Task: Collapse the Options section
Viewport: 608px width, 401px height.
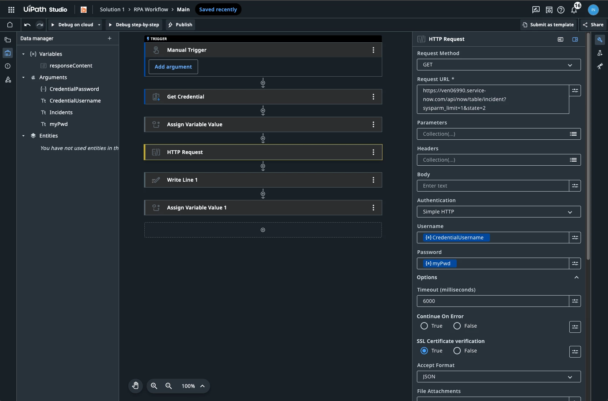Action: (x=576, y=277)
